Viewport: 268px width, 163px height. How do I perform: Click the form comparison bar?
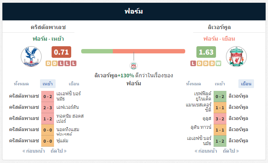pyautogui.click(x=133, y=51)
